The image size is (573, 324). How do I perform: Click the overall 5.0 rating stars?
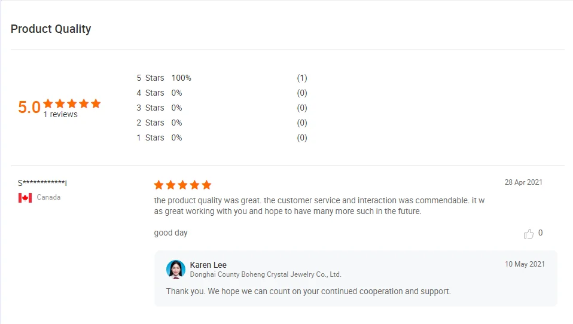72,103
